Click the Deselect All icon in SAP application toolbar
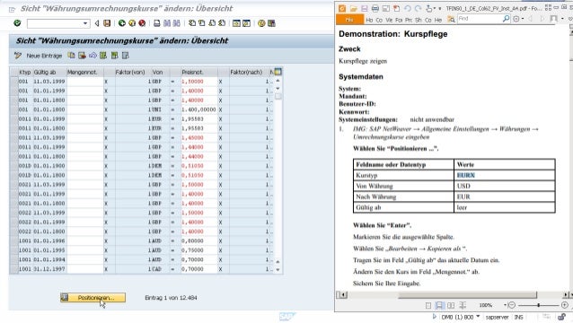Image resolution: width=573 pixels, height=323 pixels. tap(126, 56)
